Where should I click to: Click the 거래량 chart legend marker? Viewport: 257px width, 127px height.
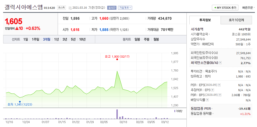pos(175,111)
